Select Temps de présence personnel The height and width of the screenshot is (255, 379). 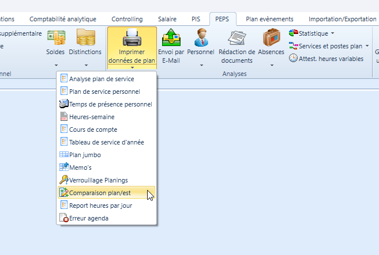[x=110, y=104]
